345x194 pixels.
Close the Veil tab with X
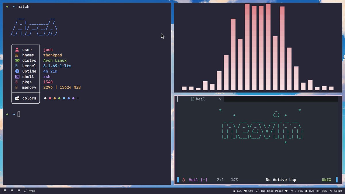point(220,99)
